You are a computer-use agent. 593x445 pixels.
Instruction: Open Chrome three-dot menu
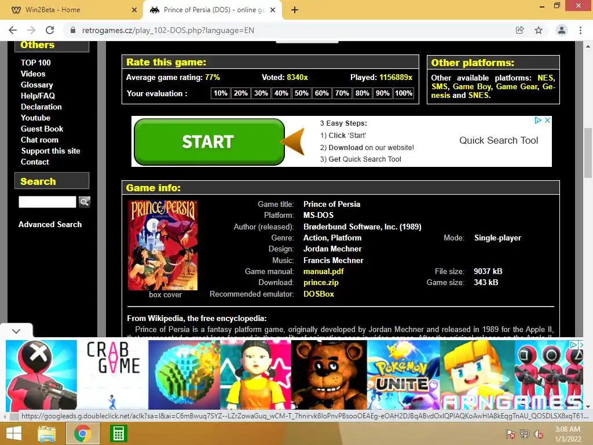pos(580,30)
